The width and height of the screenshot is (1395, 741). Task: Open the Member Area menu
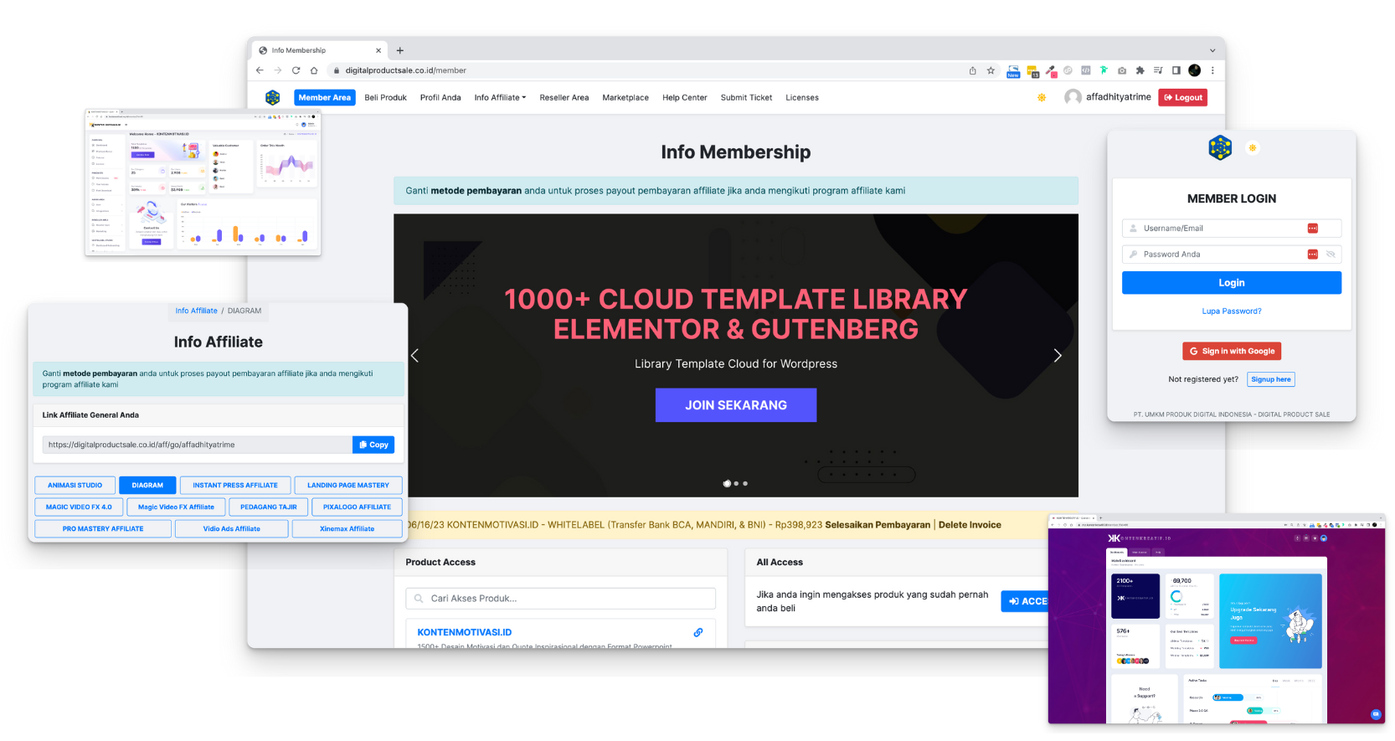tap(325, 97)
